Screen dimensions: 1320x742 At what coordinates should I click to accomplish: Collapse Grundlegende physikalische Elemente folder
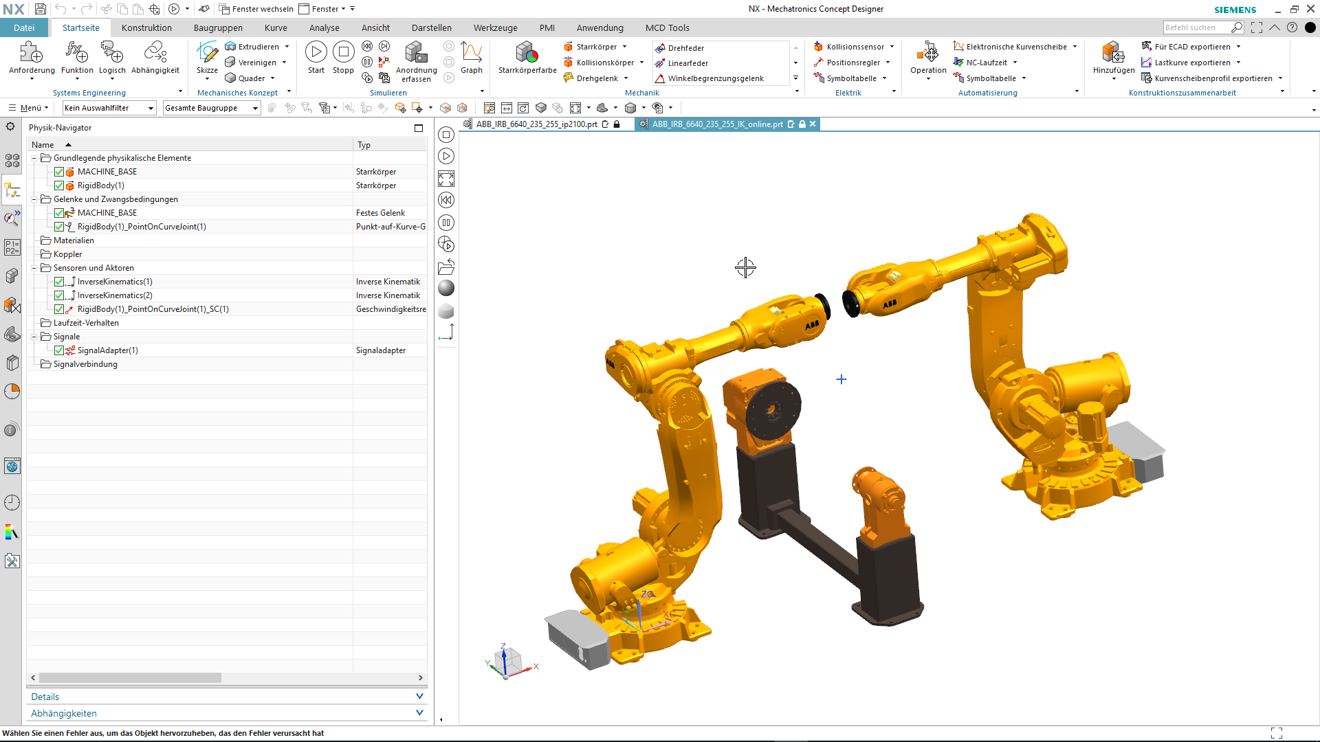34,158
